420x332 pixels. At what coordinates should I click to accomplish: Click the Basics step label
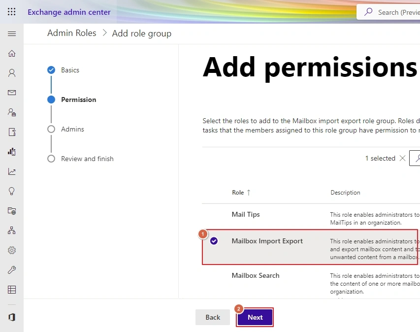pos(70,70)
